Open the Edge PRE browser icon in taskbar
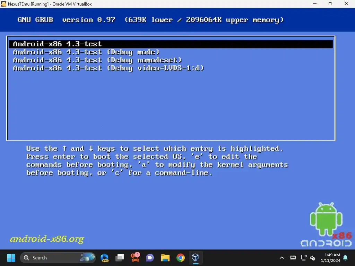The width and height of the screenshot is (355, 266). point(105,258)
